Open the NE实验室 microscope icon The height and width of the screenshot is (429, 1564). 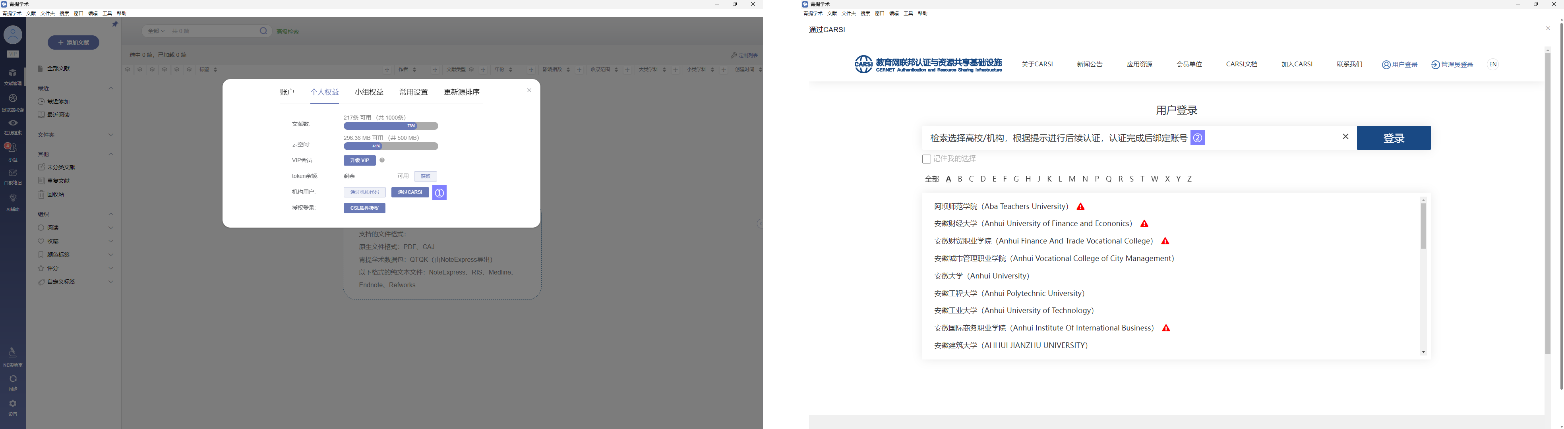pos(13,353)
